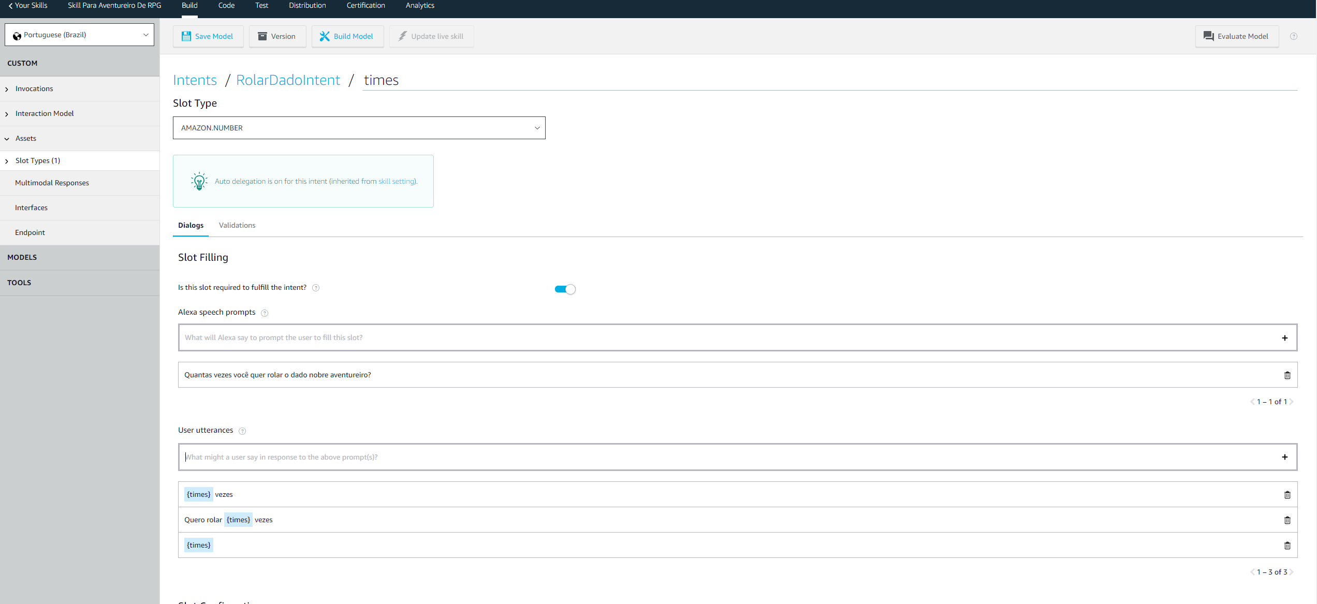
Task: Switch to the Validations tab
Action: point(237,225)
